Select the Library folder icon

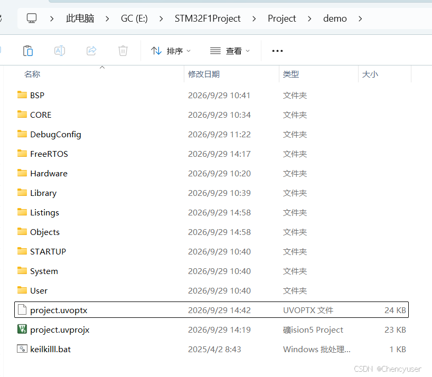pos(22,193)
